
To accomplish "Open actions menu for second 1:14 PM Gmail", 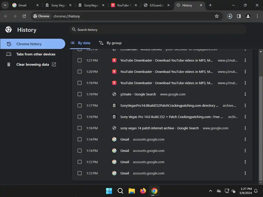I will 245,151.
